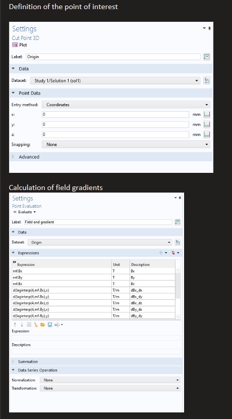Screen dimensions: 232x419
Task: Click the Move Up arrow icon
Action: click(x=15, y=324)
